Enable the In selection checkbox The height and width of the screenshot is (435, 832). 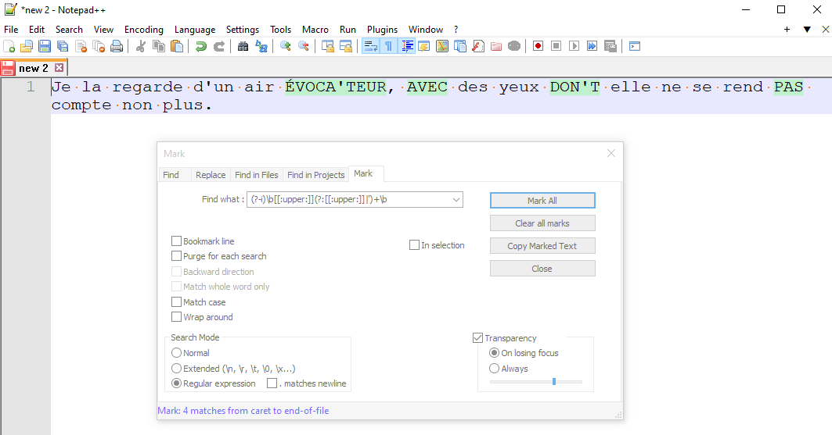(414, 245)
